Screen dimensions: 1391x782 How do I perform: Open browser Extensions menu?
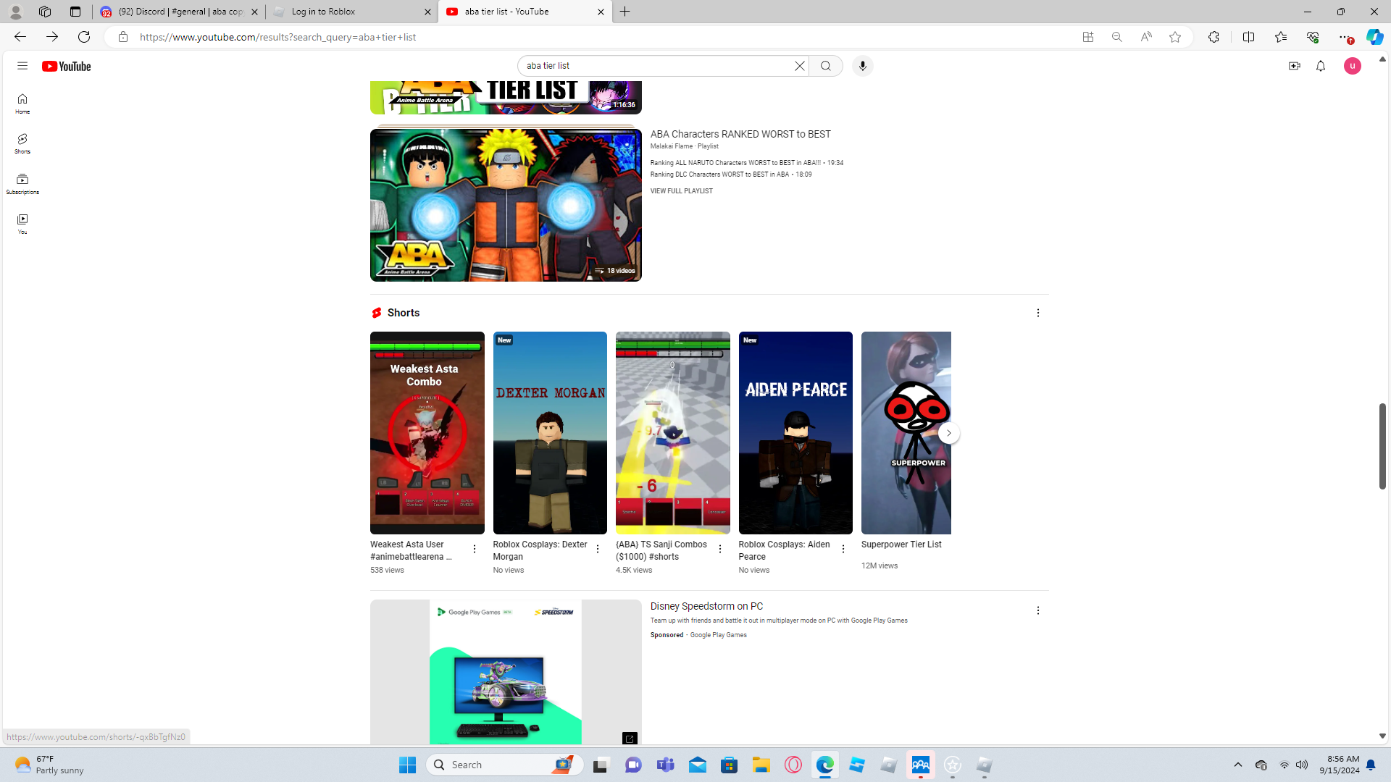[x=1214, y=37]
